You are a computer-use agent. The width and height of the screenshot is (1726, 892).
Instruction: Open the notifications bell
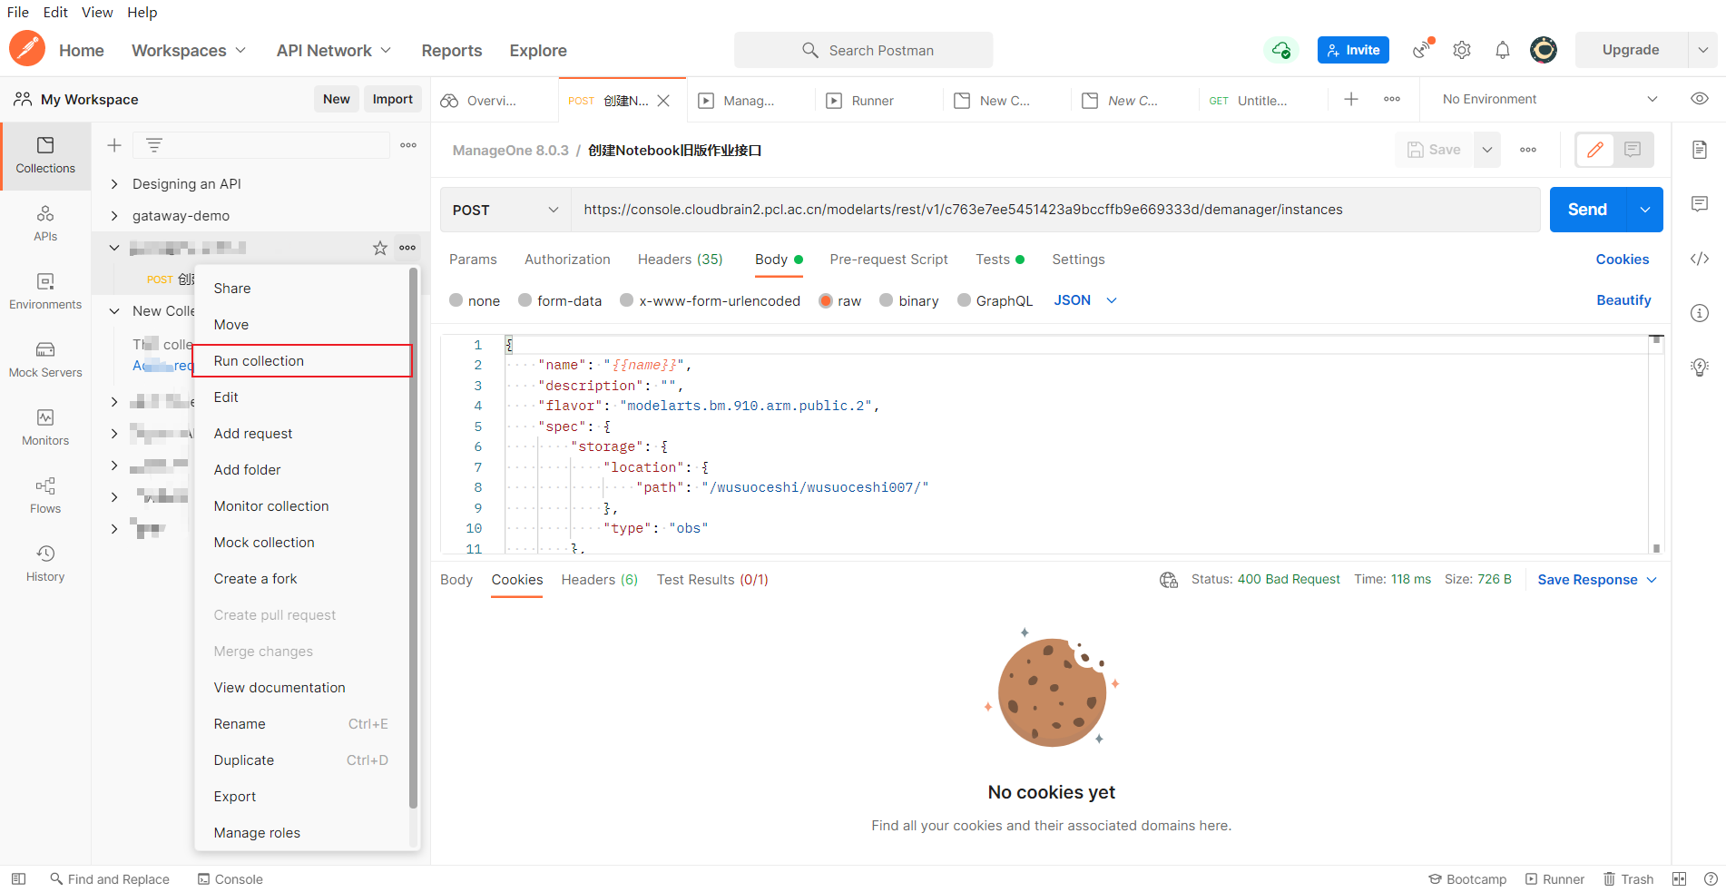[x=1503, y=50]
